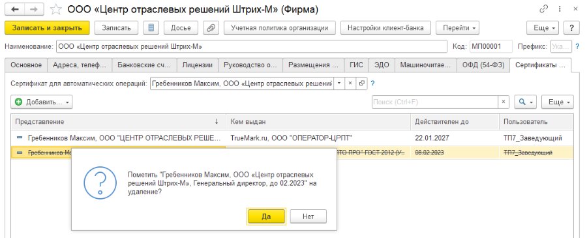Click the magnifier search button
This screenshot has height=238, width=587.
pyautogui.click(x=526, y=102)
